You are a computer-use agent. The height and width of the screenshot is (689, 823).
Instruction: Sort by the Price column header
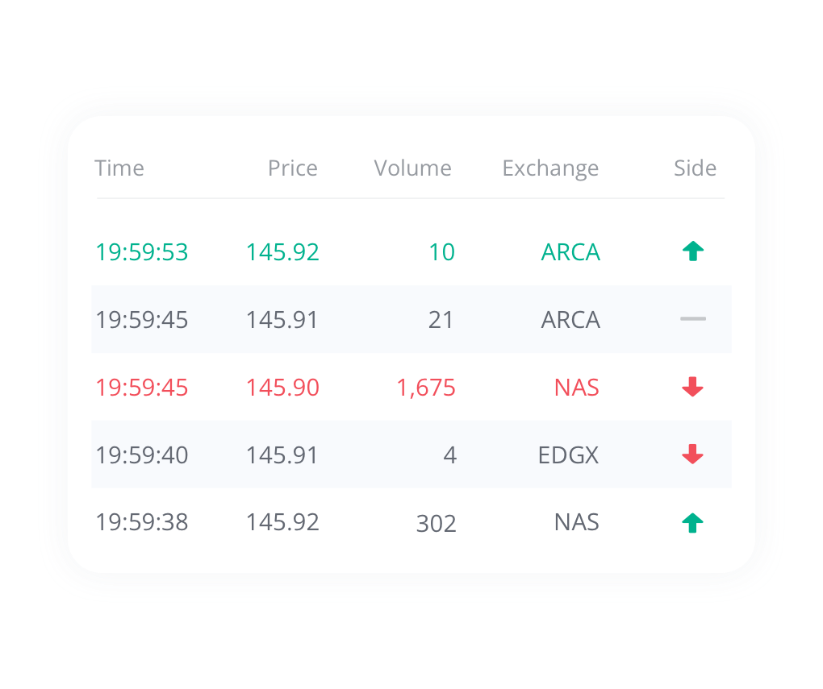pos(292,168)
